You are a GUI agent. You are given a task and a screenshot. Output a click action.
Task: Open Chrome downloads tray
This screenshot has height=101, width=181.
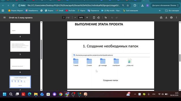pos(143,5)
